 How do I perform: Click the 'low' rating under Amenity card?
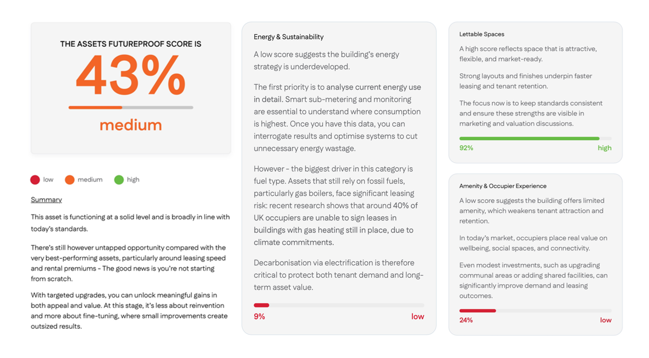[606, 320]
